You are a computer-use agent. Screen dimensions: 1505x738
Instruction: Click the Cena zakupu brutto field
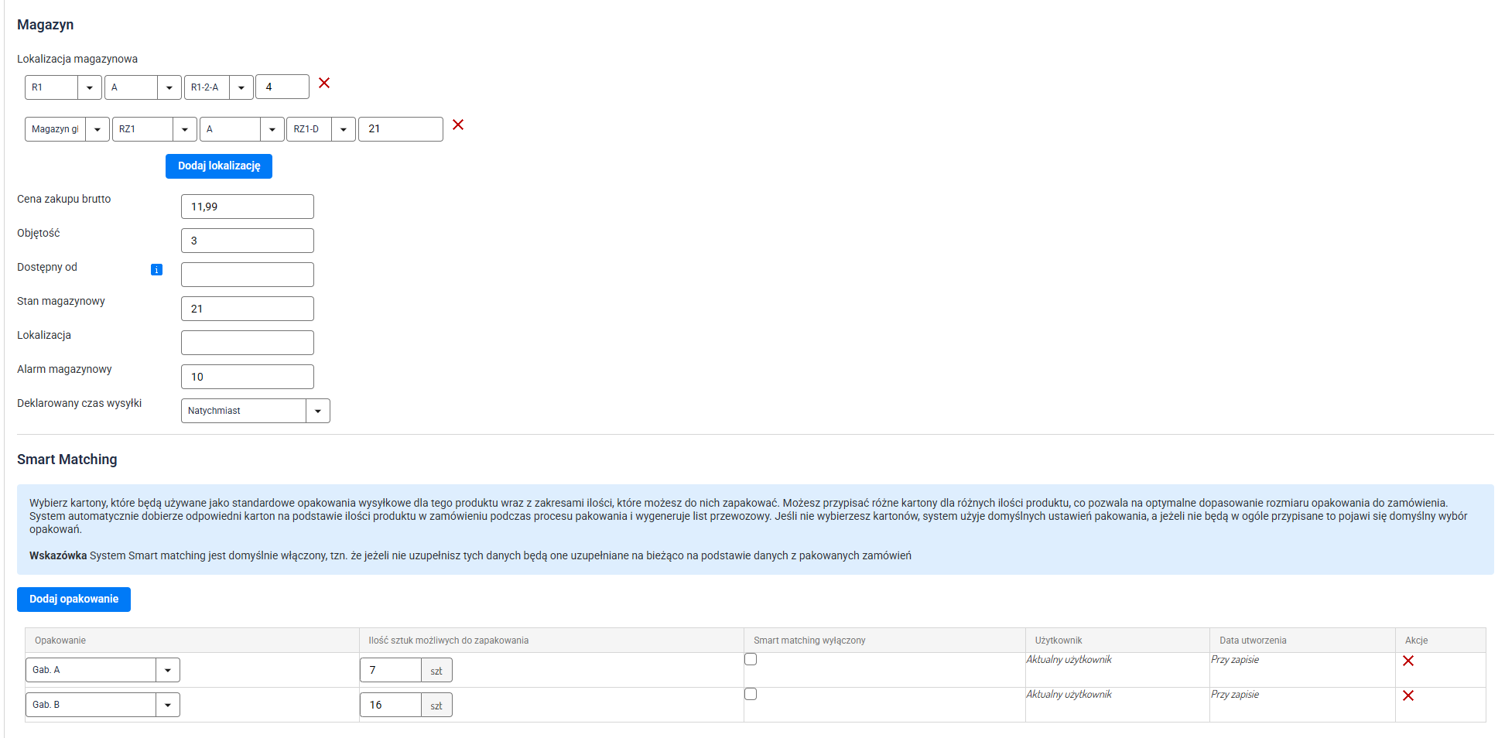pyautogui.click(x=248, y=207)
